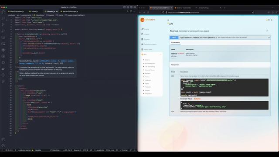Click browser forward arrow
This screenshot has height=157, width=279.
pos(144,13)
